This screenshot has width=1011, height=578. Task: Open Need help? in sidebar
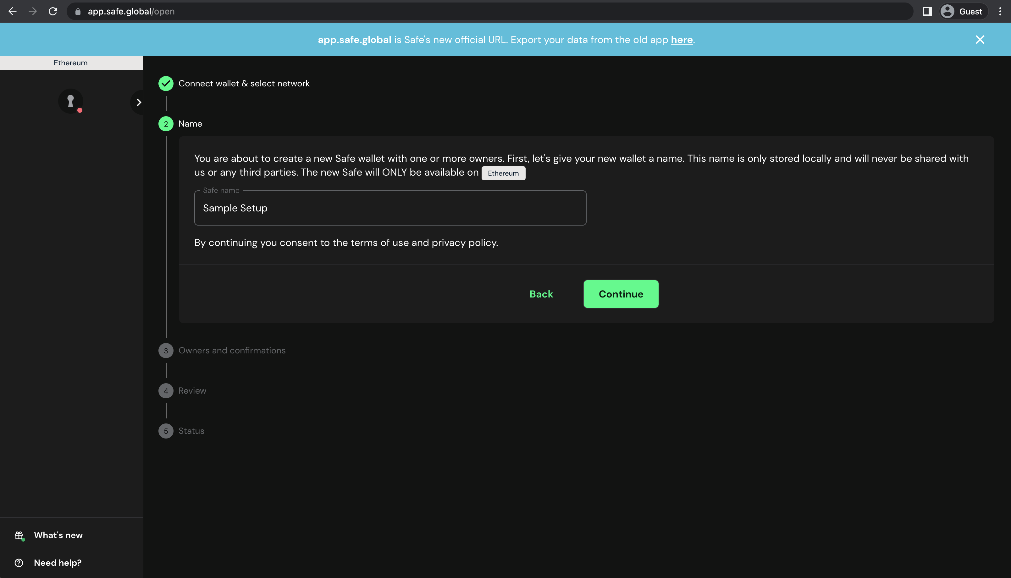[x=58, y=563]
